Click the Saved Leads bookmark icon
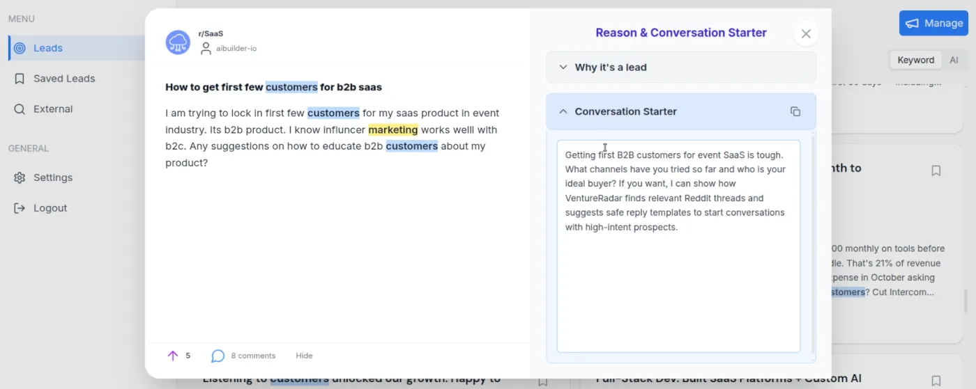This screenshot has width=976, height=389. pyautogui.click(x=20, y=79)
